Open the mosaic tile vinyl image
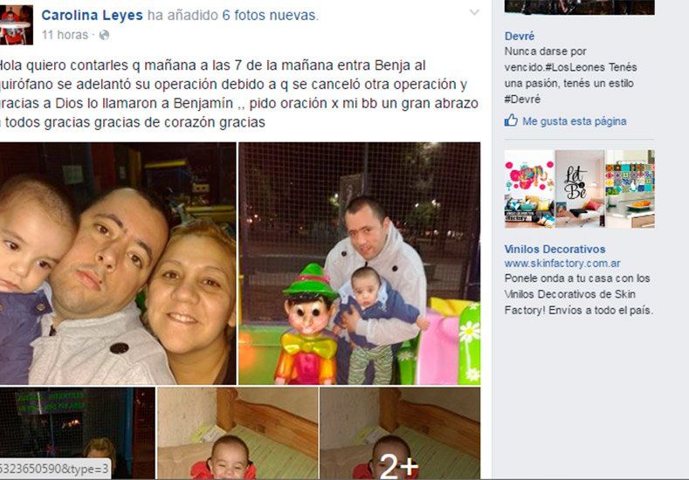689x480 pixels. click(630, 189)
